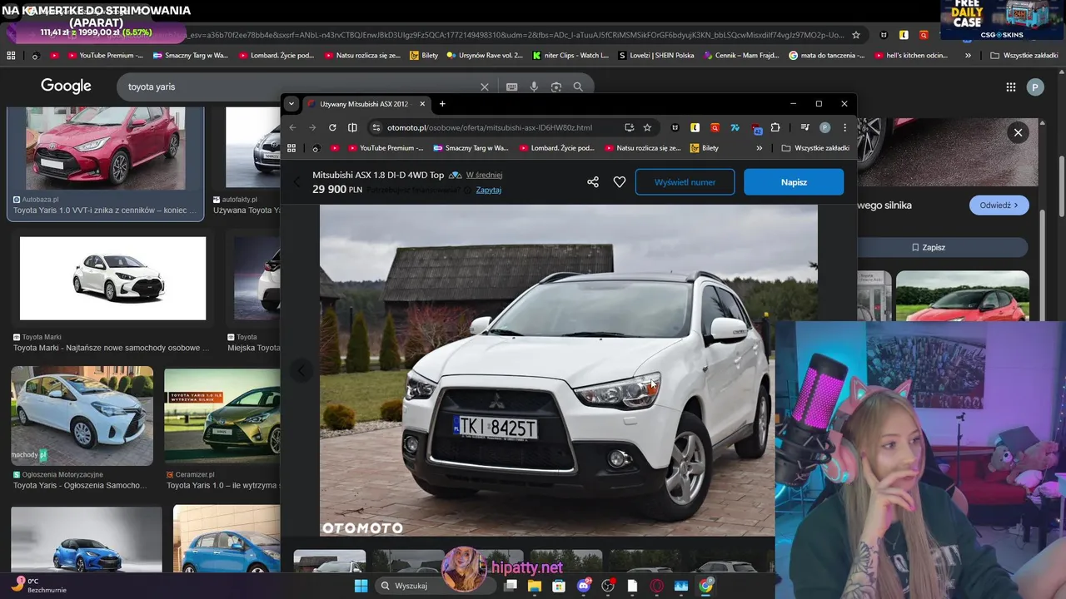Viewport: 1066px width, 599px height.
Task: Open Smaczny Targ bookmark in front window
Action: (470, 148)
